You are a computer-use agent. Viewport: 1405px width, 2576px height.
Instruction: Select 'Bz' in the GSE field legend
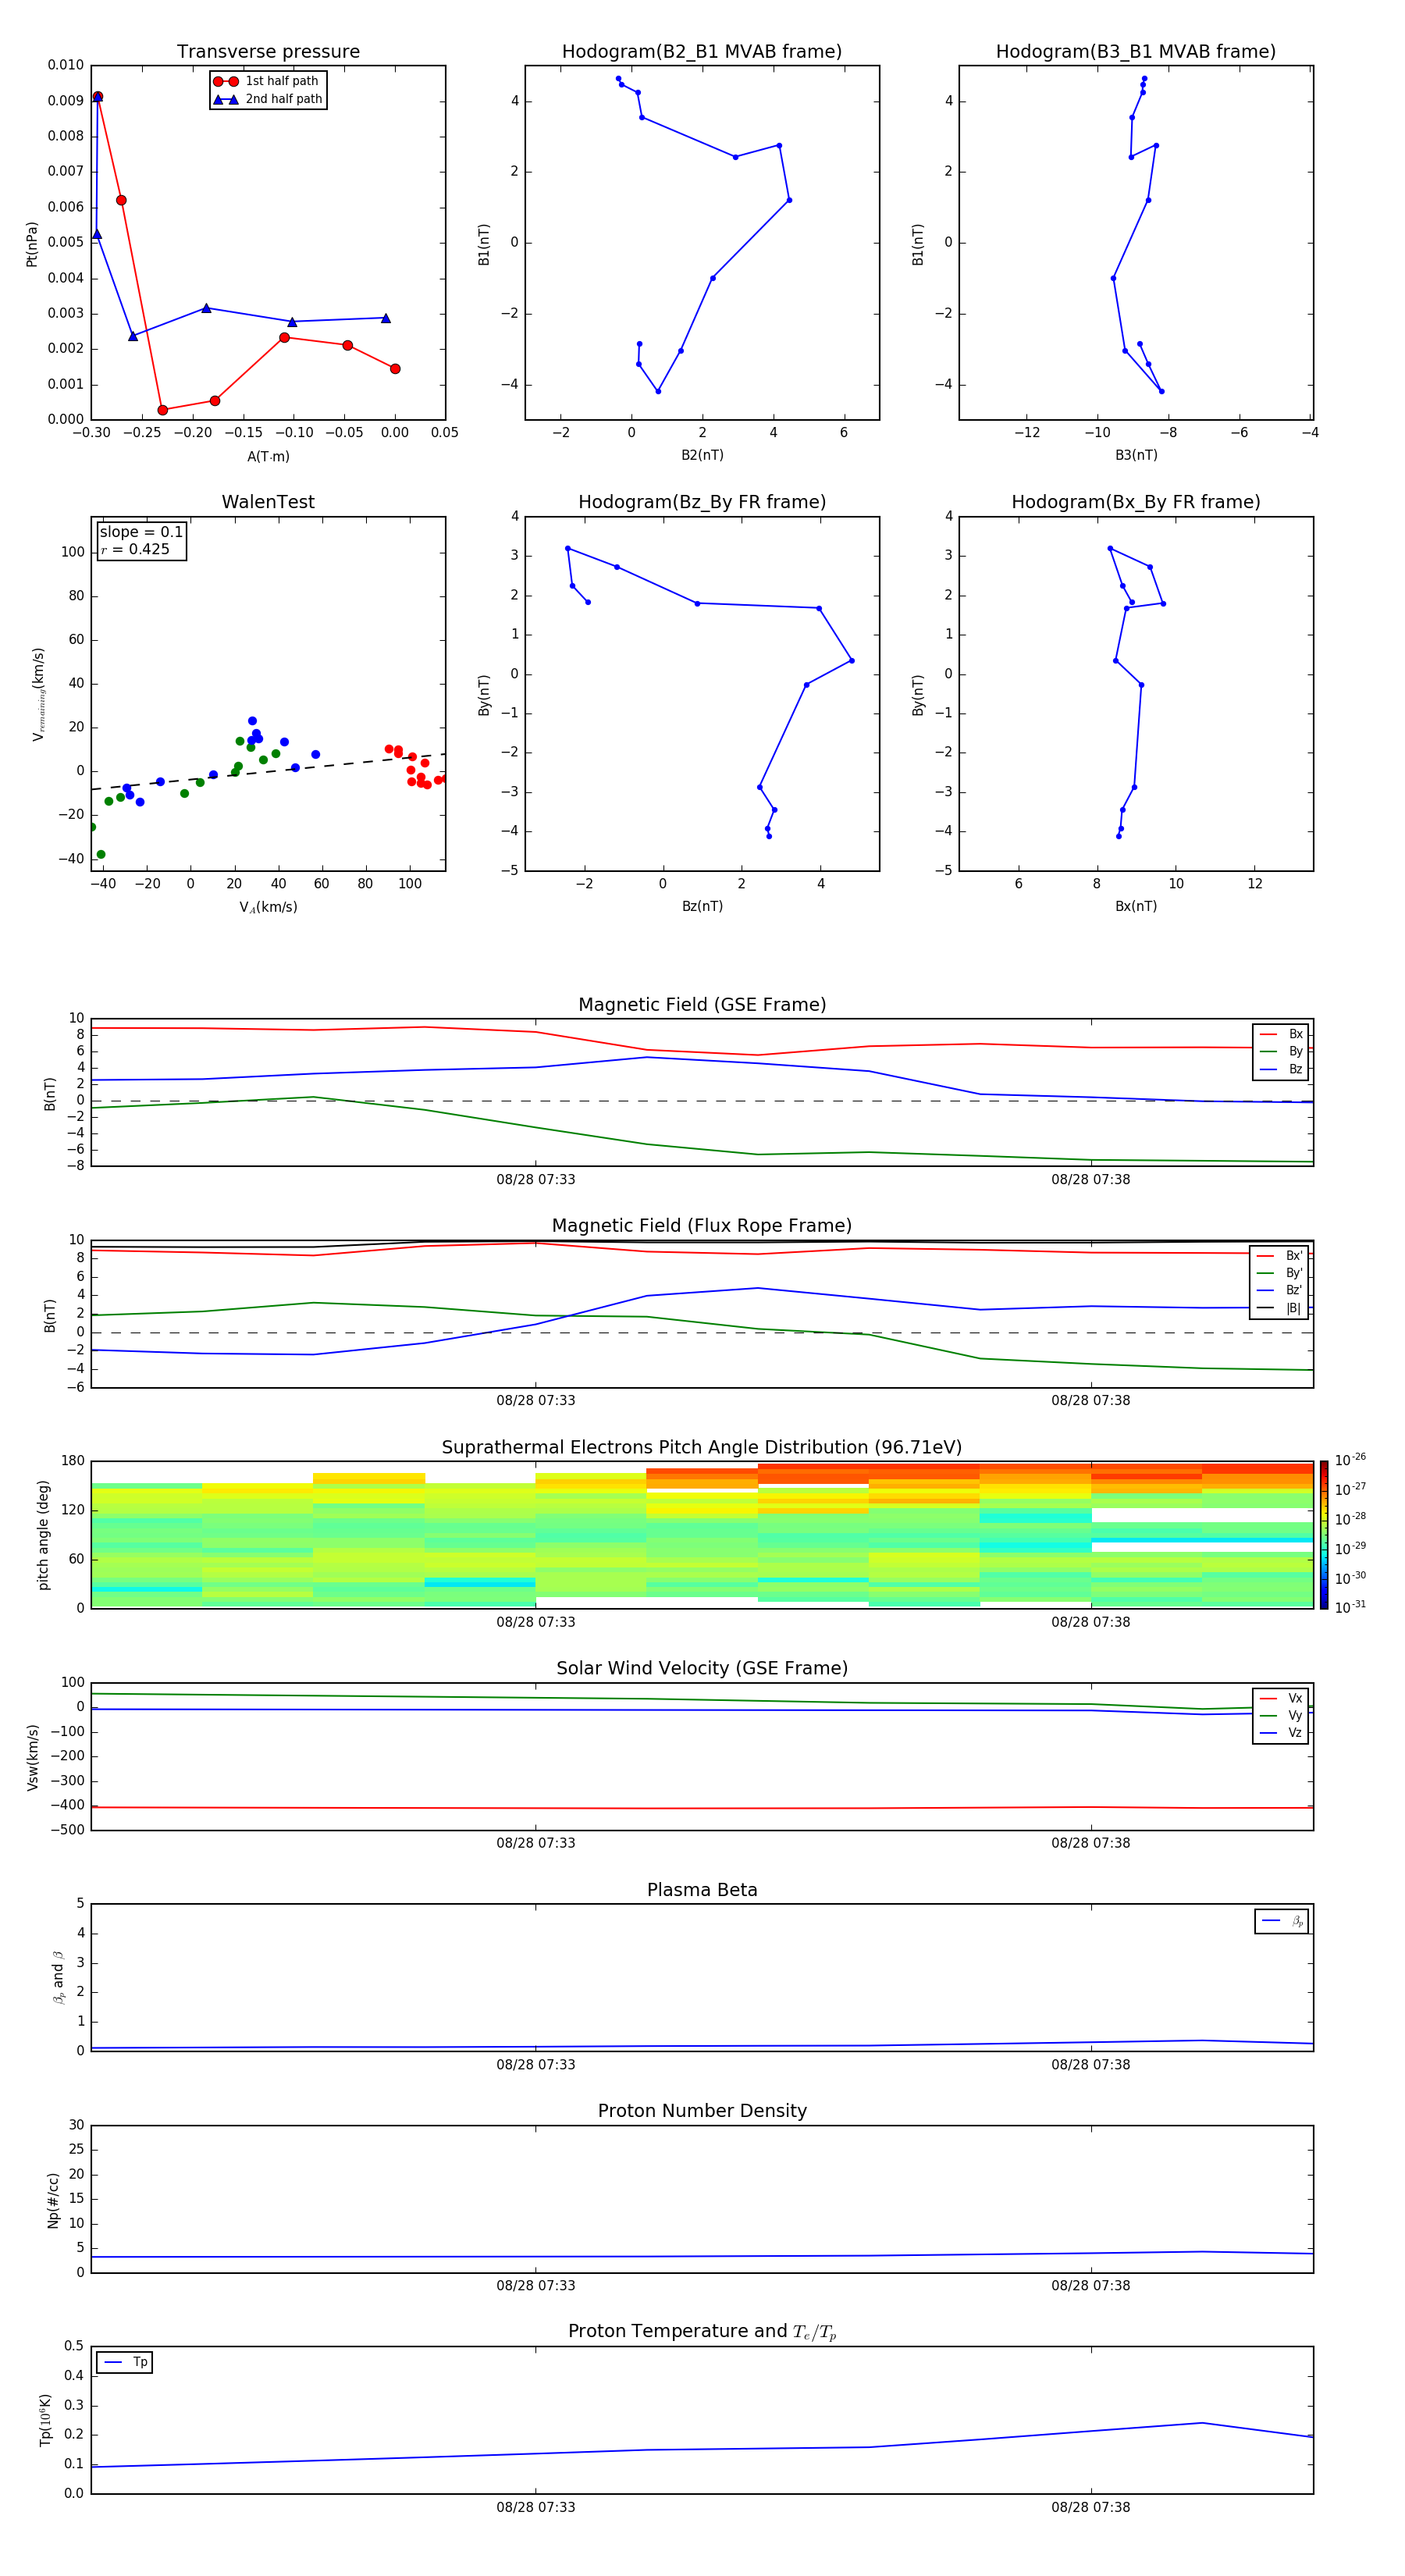point(1281,1069)
